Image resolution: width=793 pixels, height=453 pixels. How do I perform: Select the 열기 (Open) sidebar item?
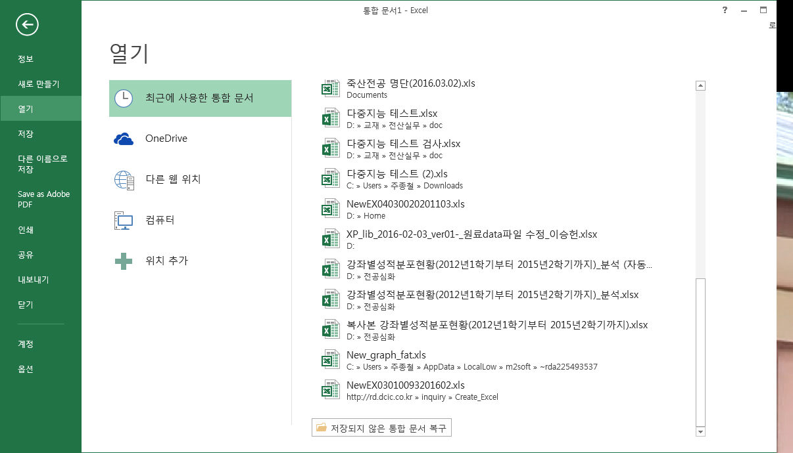coord(41,109)
